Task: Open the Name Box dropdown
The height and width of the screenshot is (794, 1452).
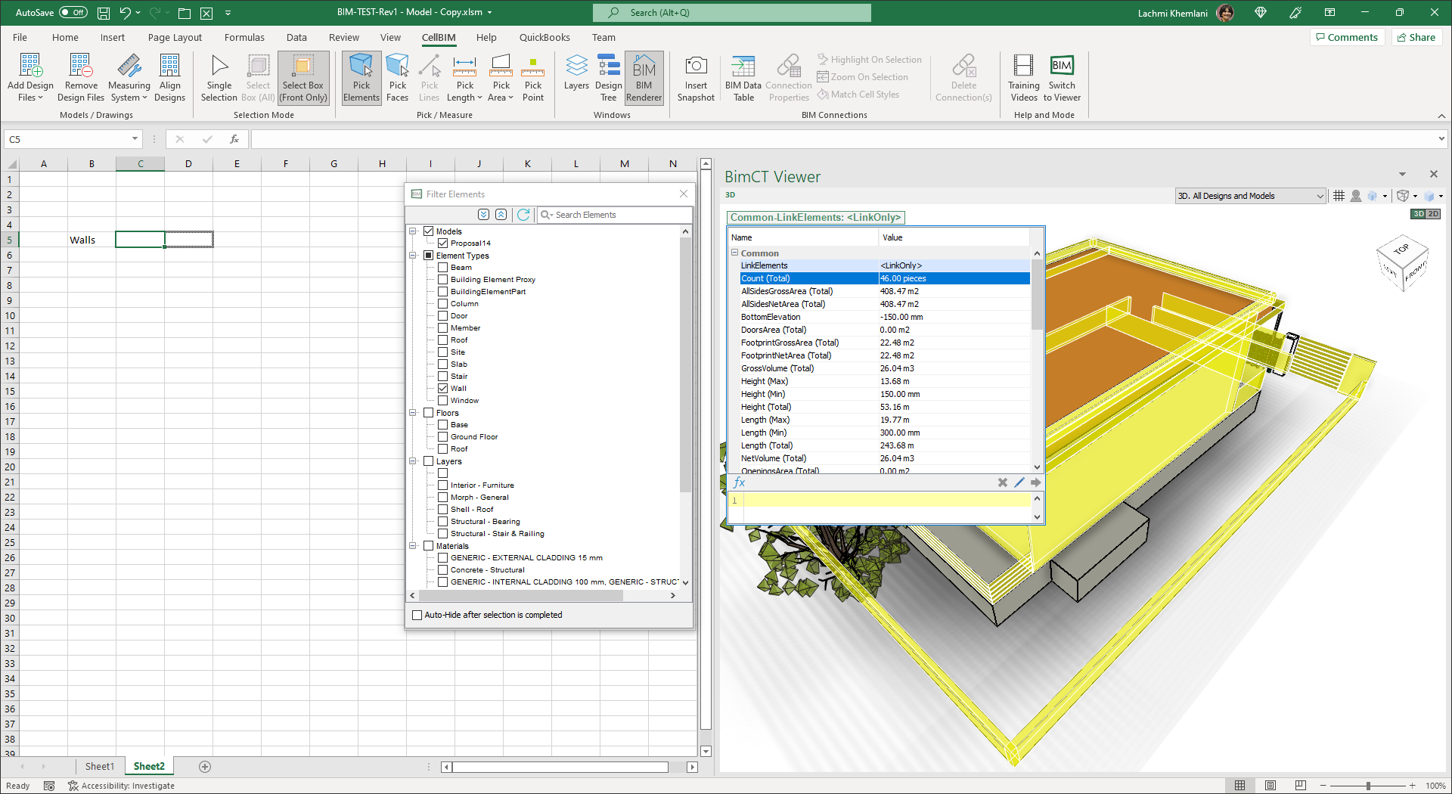Action: tap(135, 139)
